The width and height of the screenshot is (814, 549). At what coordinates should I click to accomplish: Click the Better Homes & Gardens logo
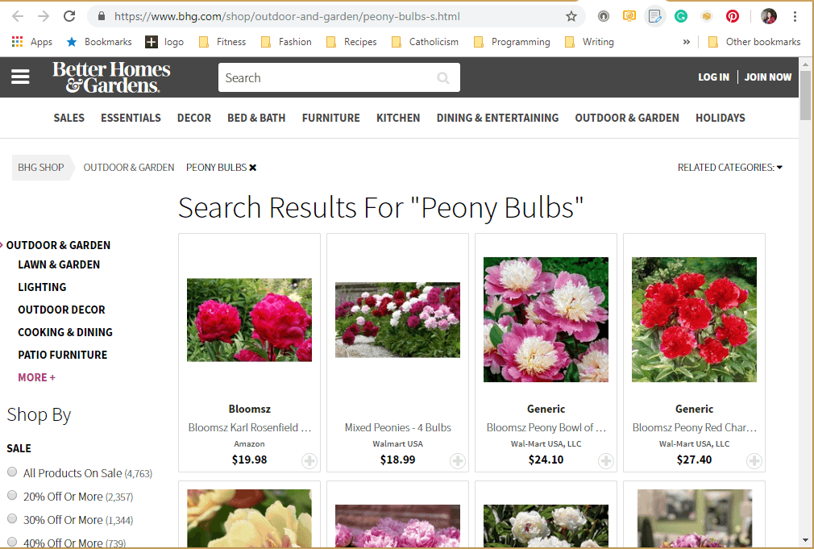[111, 77]
